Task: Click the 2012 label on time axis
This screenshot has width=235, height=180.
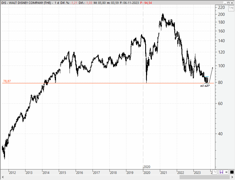Action: (12, 172)
